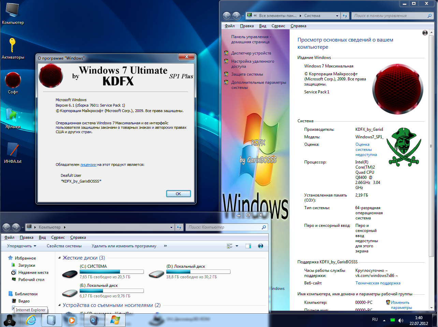Open Настройка удаленного доступа link
This screenshot has width=438, height=327.
coord(253,64)
